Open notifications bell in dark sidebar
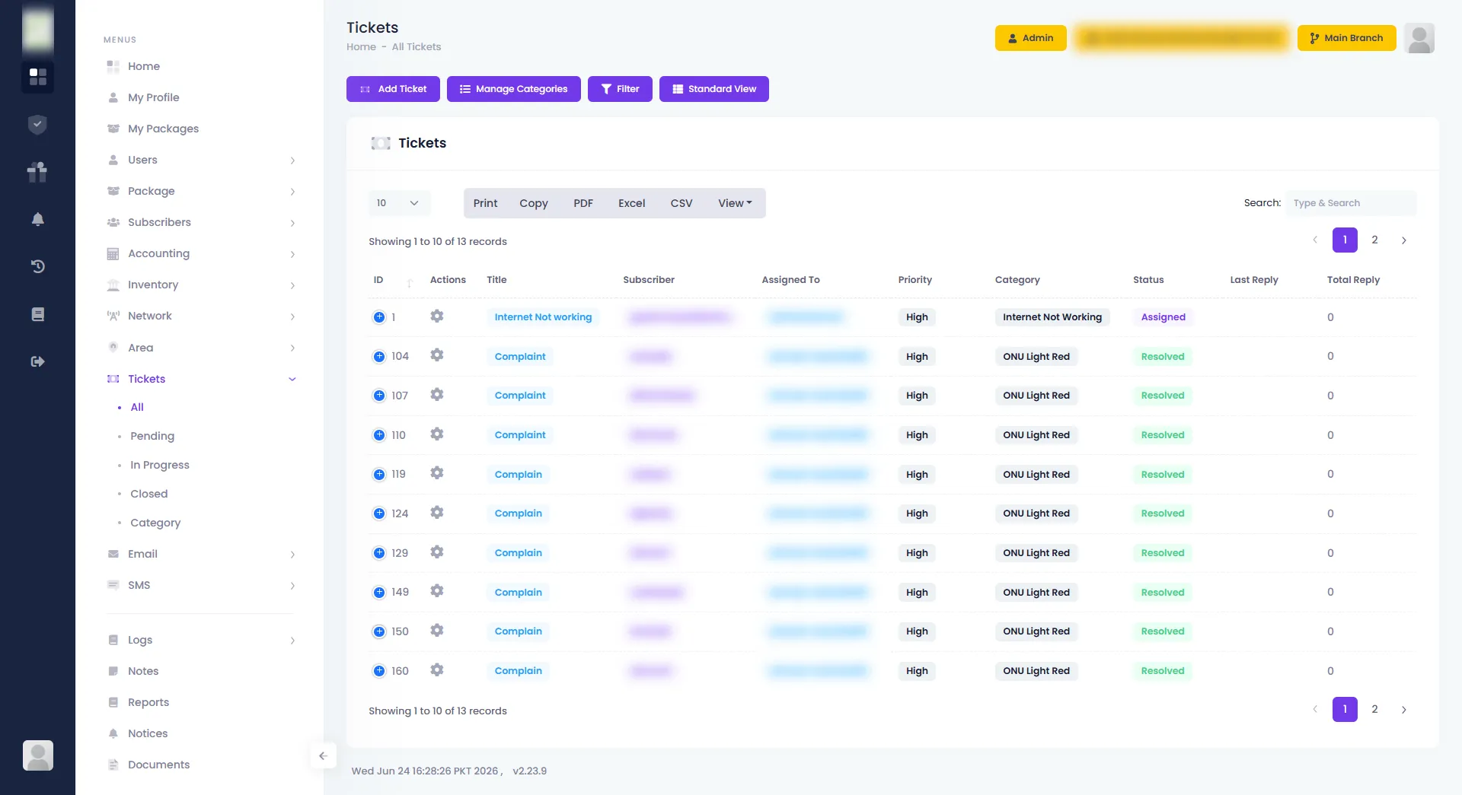This screenshot has height=795, width=1462. click(37, 219)
